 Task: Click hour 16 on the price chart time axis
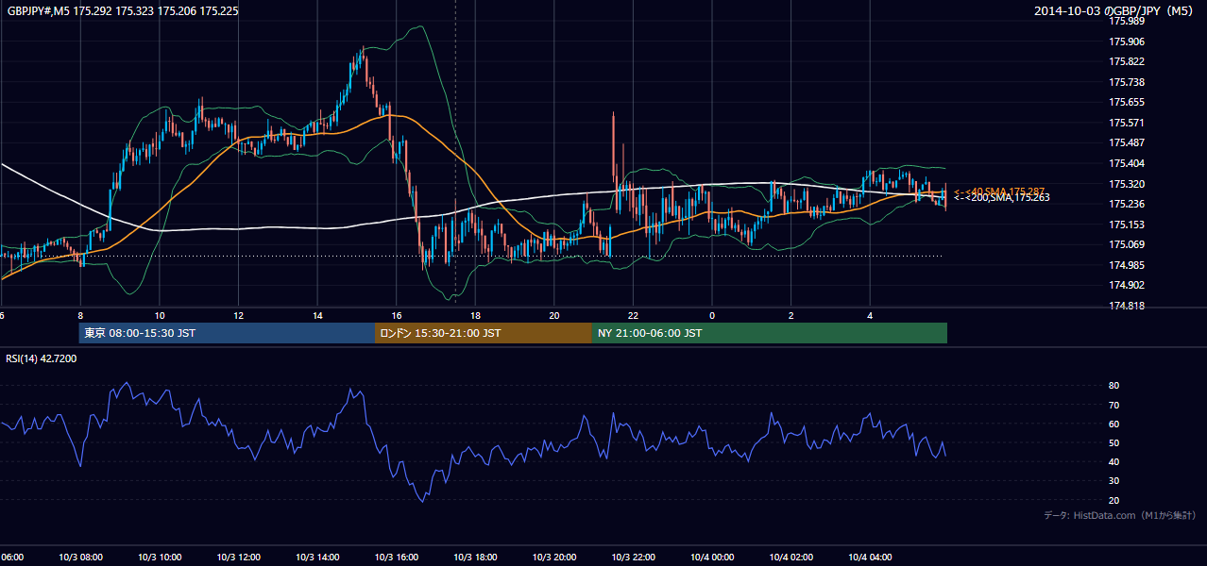pyautogui.click(x=397, y=316)
